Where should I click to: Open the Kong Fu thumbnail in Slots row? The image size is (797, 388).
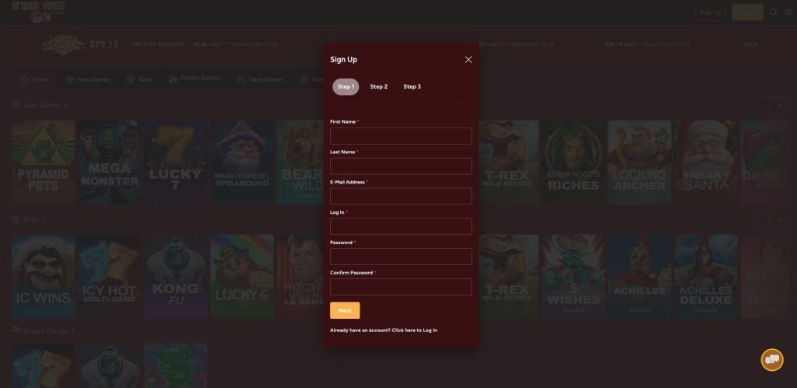pos(175,276)
